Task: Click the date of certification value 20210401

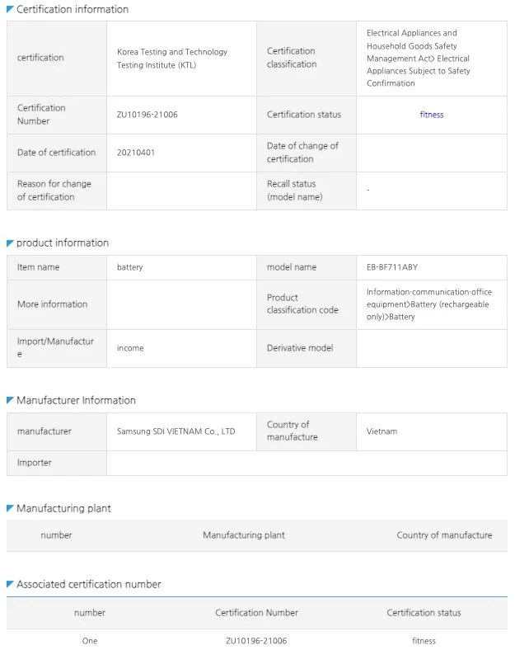Action: pos(135,153)
